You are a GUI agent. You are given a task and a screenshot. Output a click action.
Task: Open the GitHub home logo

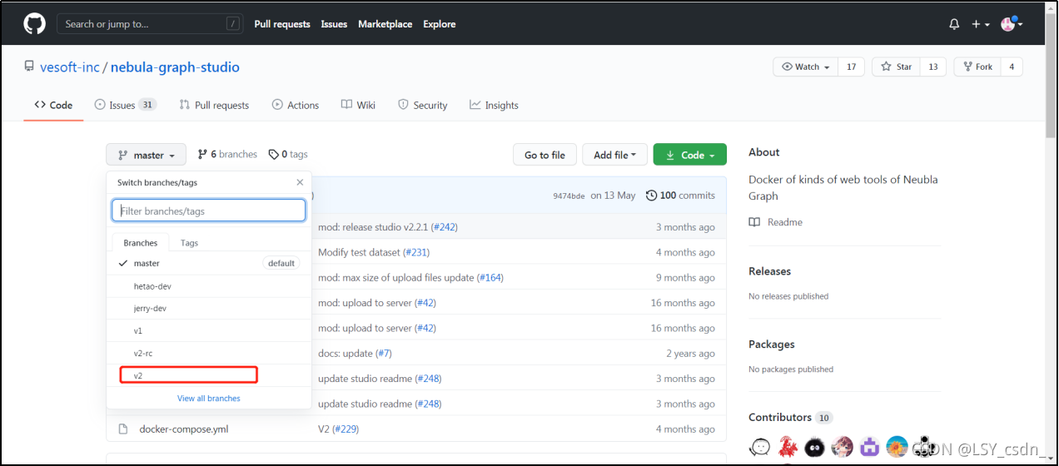click(34, 24)
